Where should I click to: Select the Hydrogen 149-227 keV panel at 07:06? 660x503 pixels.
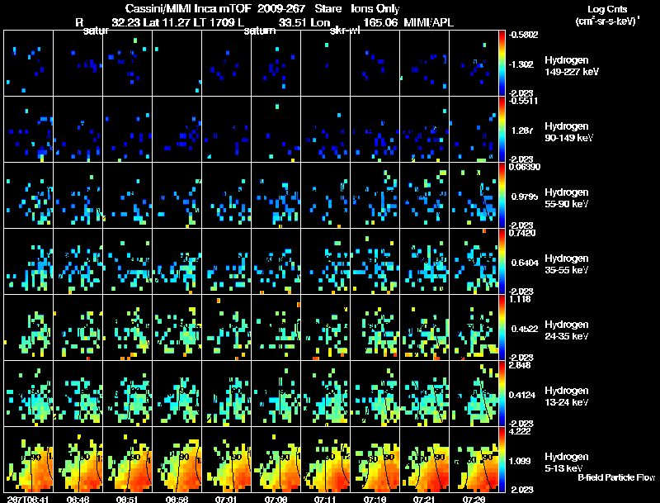tap(276, 64)
